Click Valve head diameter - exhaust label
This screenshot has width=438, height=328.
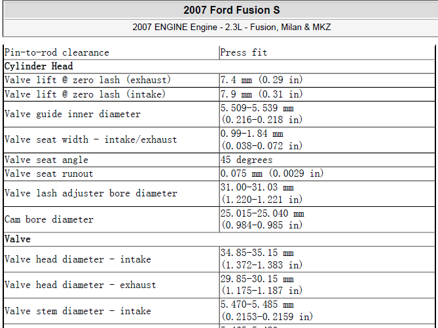[80, 285]
